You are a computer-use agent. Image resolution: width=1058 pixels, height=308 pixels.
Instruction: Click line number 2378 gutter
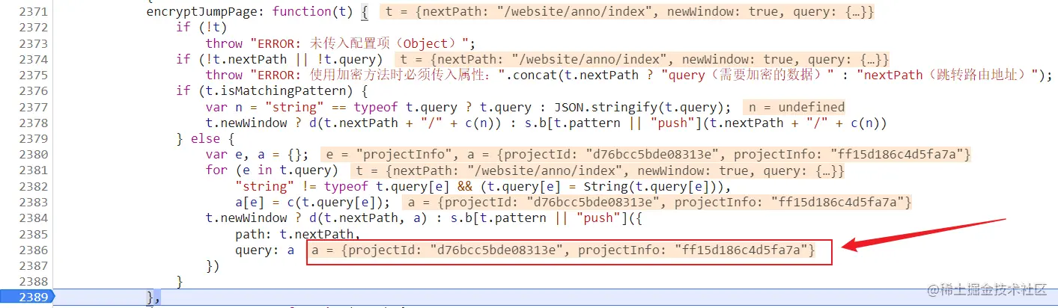pos(34,123)
